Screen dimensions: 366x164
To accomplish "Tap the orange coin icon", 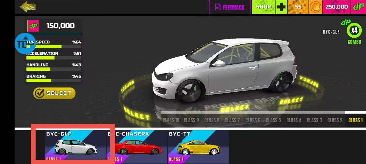I will (x=316, y=7).
